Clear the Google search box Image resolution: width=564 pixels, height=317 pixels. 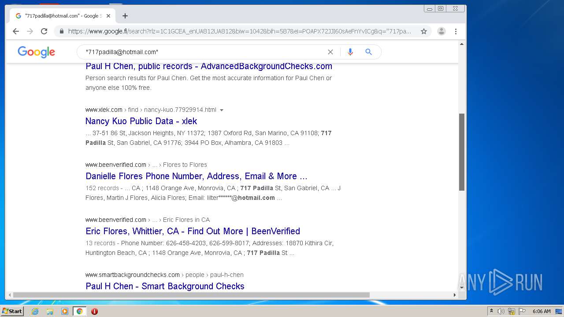tap(330, 52)
